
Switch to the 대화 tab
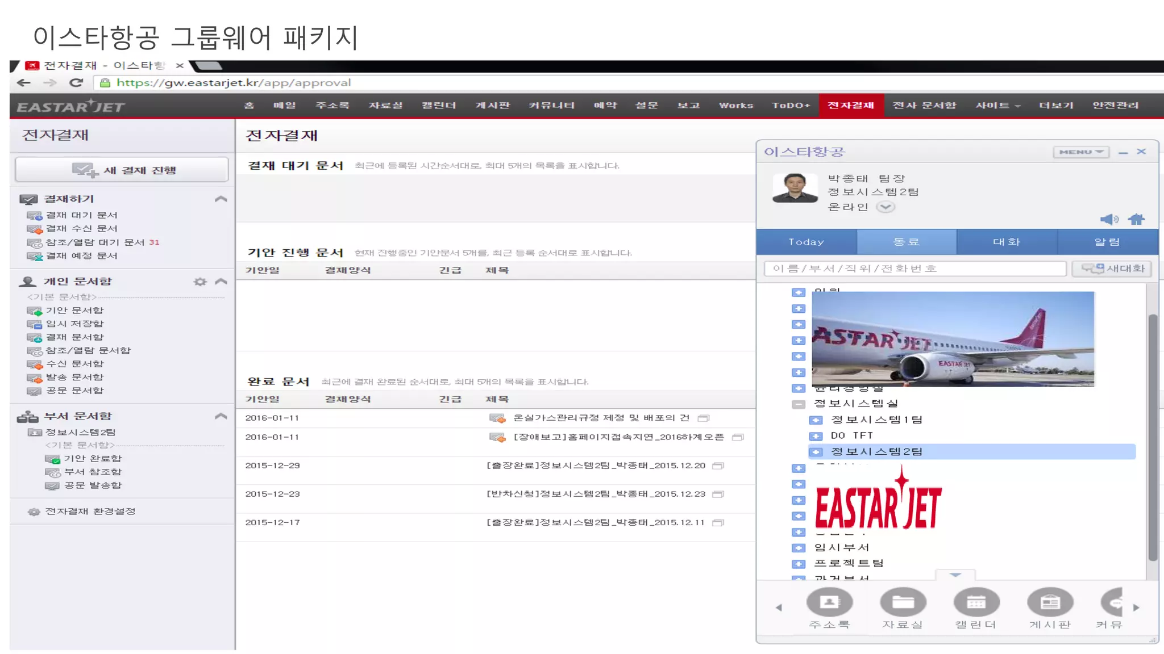[x=1007, y=242]
